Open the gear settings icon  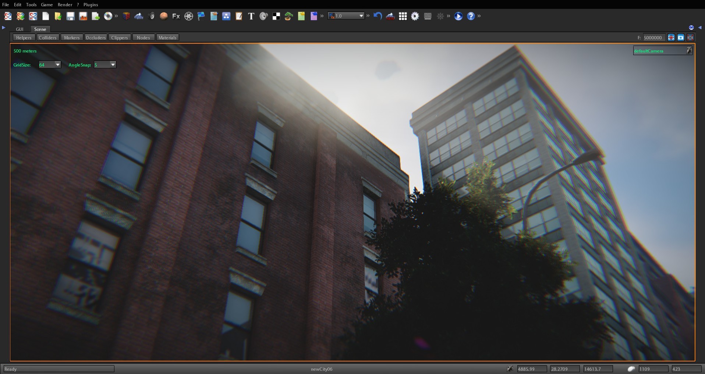point(415,16)
